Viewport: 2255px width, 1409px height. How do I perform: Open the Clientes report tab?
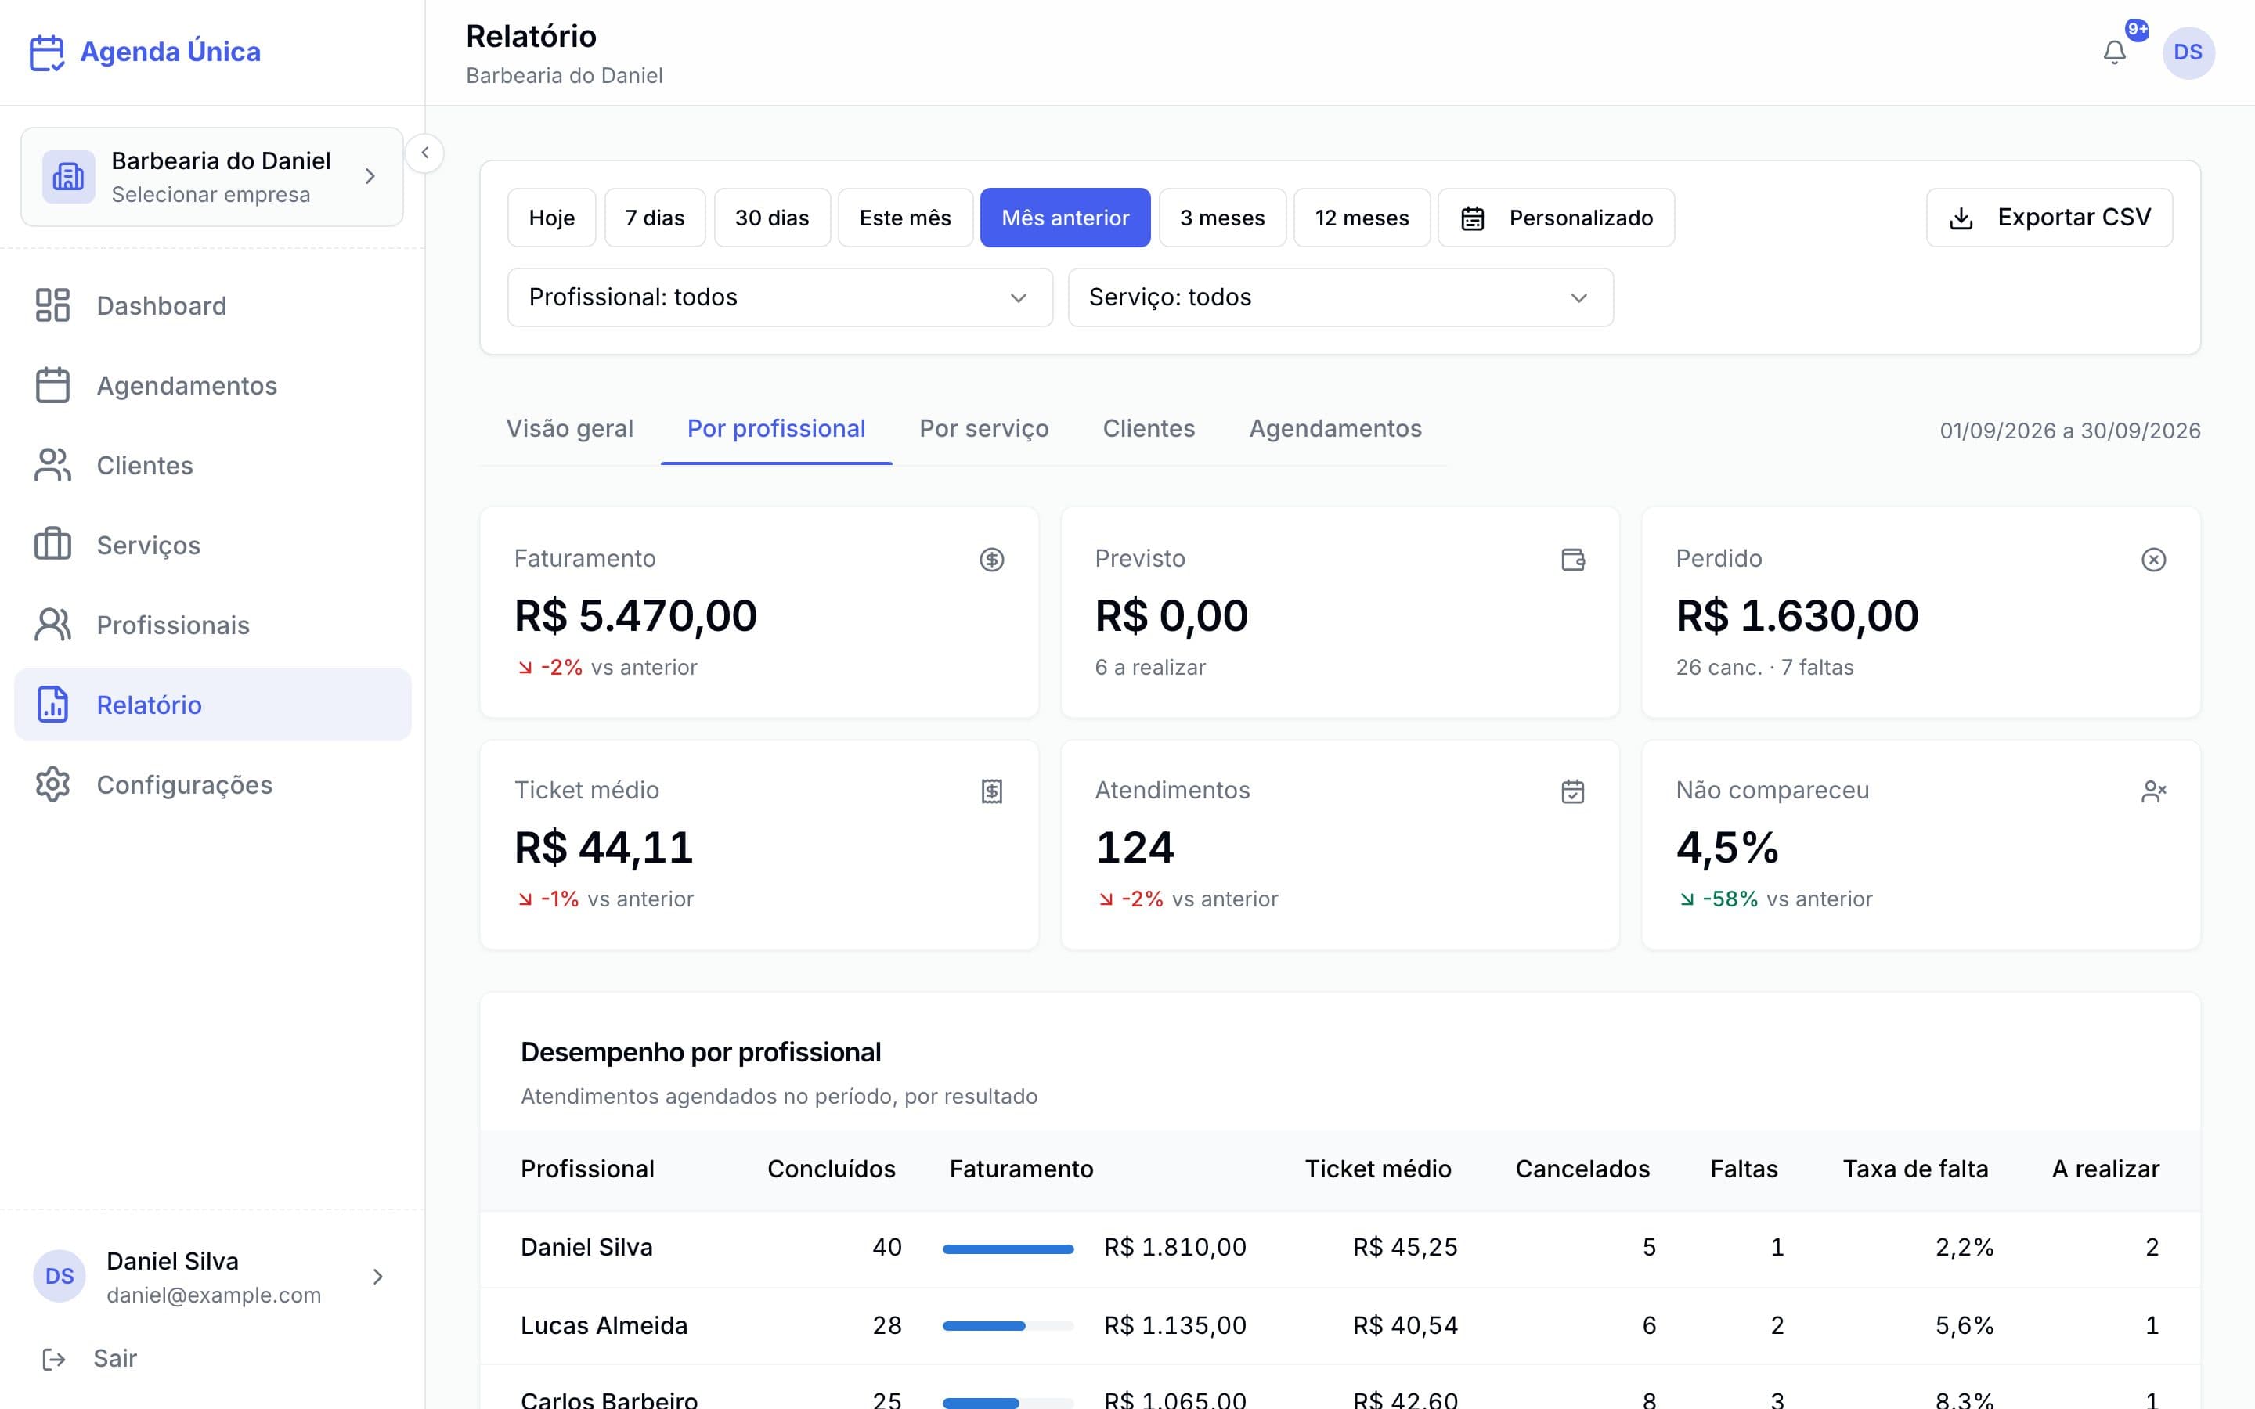coord(1149,429)
